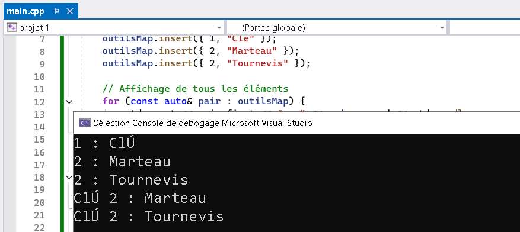The image size is (520, 232).
Task: Place cursor in the "Marteau" string
Action: tap(257, 51)
